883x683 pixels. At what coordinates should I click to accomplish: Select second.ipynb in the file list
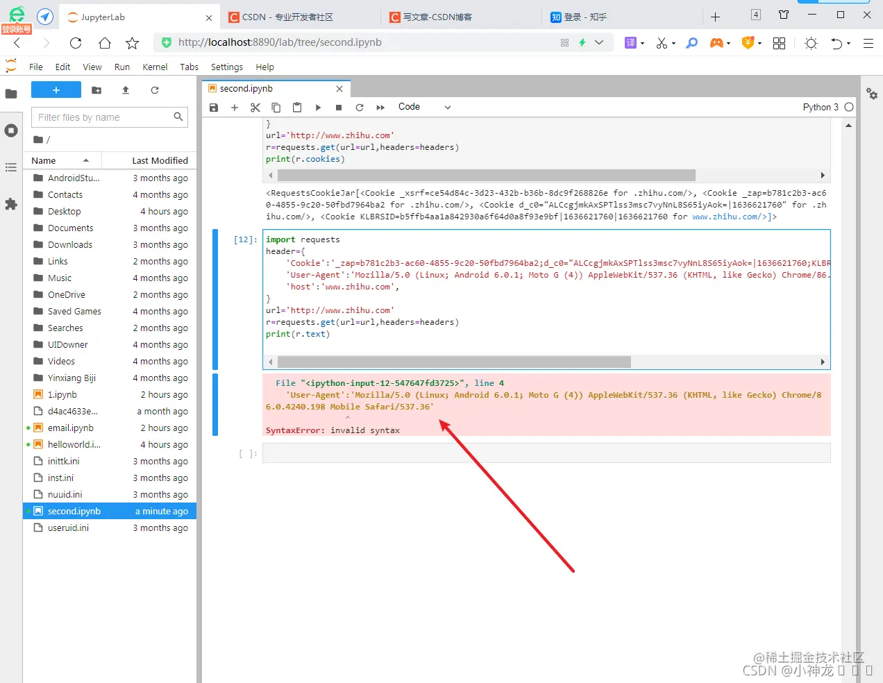[111, 512]
